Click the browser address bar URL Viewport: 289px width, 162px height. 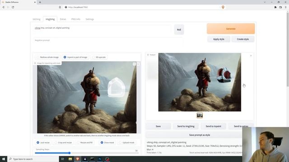[78, 7]
